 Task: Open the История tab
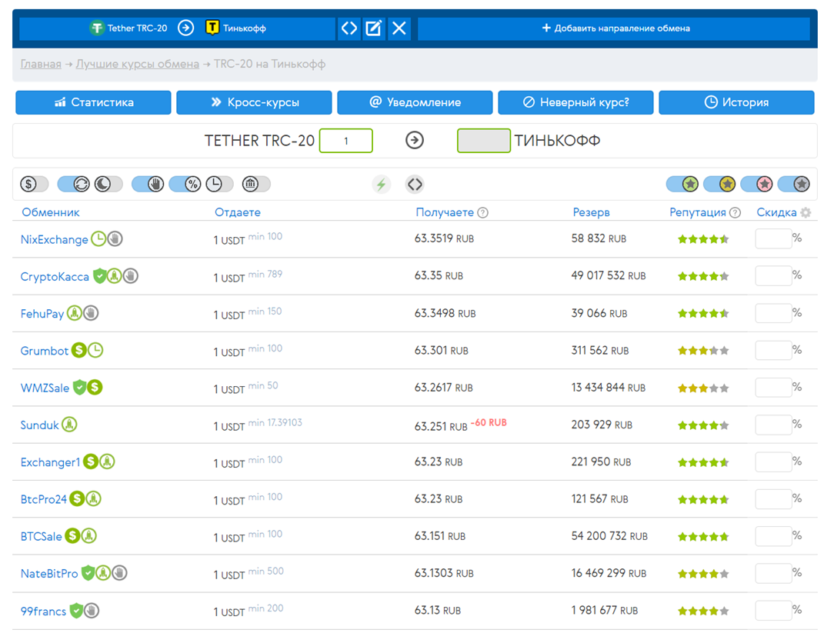pos(736,102)
